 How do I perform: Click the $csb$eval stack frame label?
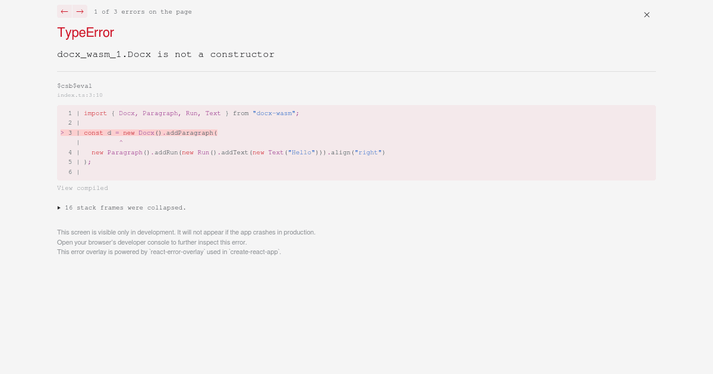74,86
